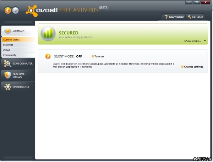213x162 pixels.
Task: Close the avast window
Action: coord(206,2)
